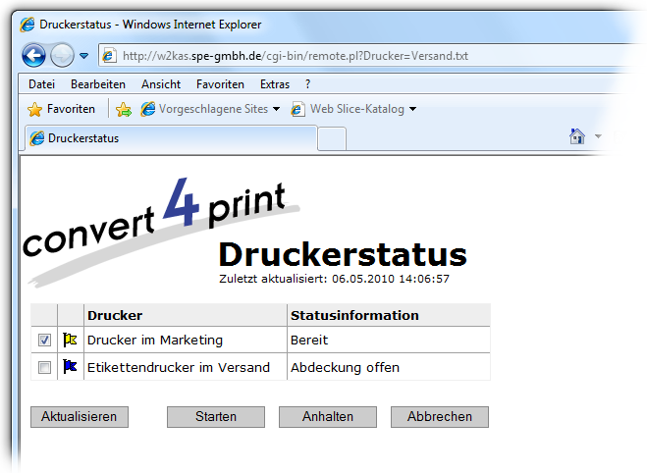Click the browser Forward arrow button
Image resolution: width=647 pixels, height=473 pixels.
(62, 55)
